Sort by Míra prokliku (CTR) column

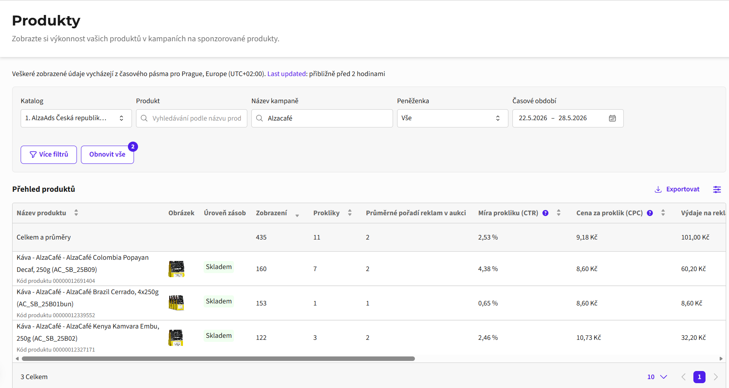559,213
